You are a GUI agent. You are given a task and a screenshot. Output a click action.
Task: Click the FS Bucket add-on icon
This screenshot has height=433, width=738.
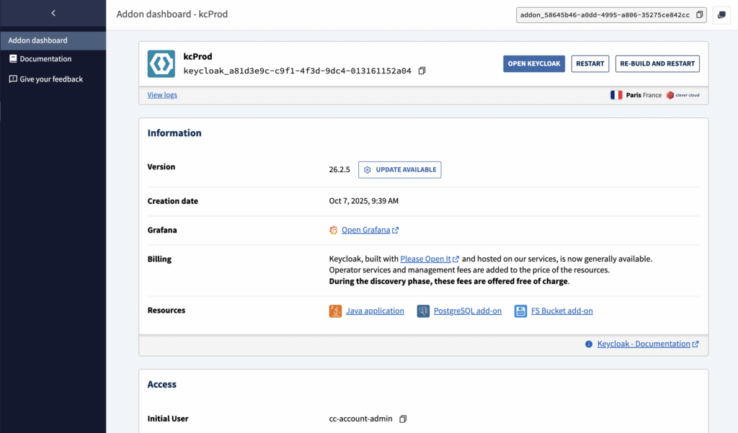click(520, 311)
